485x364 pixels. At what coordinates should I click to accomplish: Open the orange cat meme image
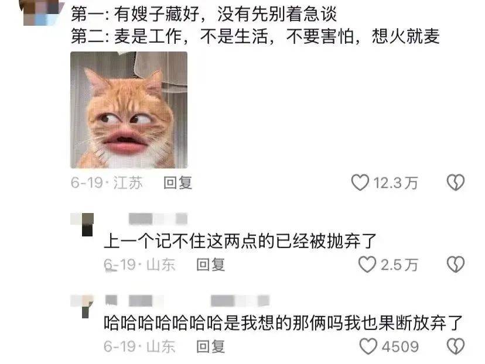[x=129, y=110]
